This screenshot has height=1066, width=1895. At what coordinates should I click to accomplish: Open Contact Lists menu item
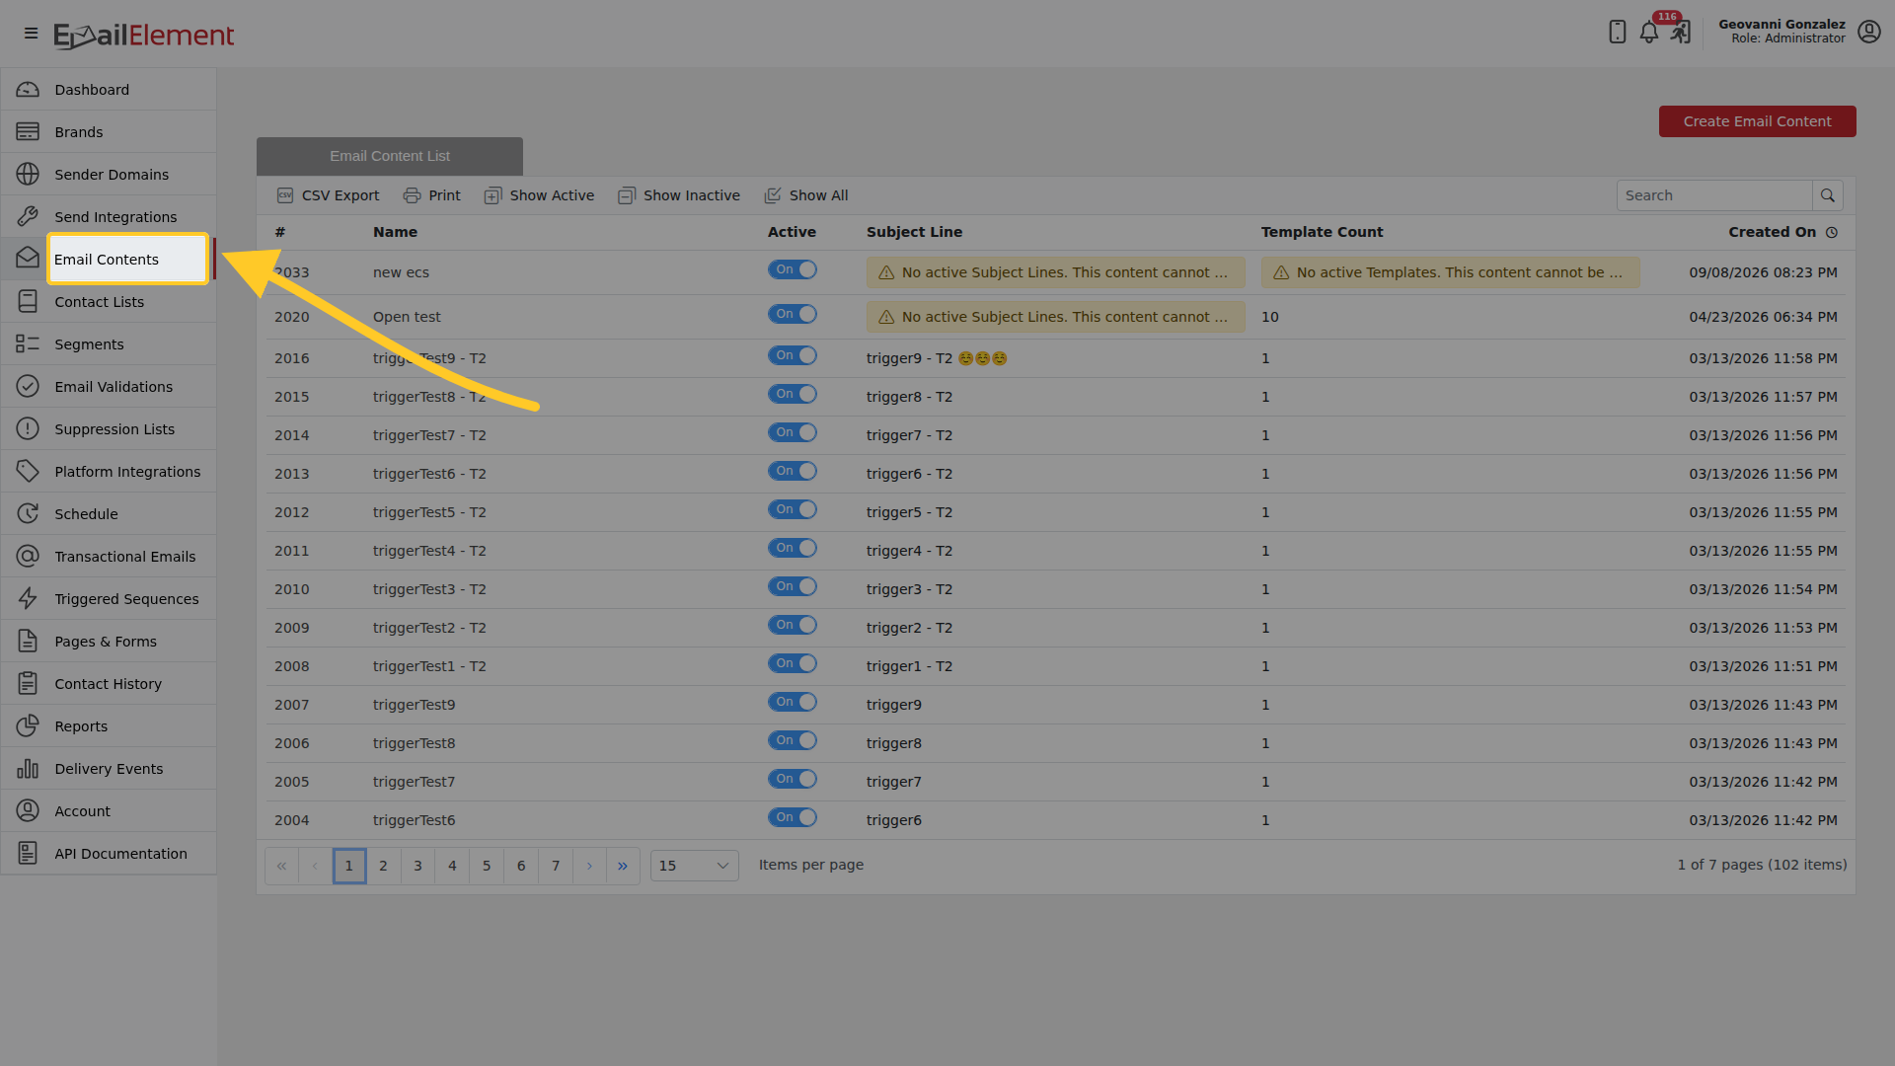pos(109,302)
